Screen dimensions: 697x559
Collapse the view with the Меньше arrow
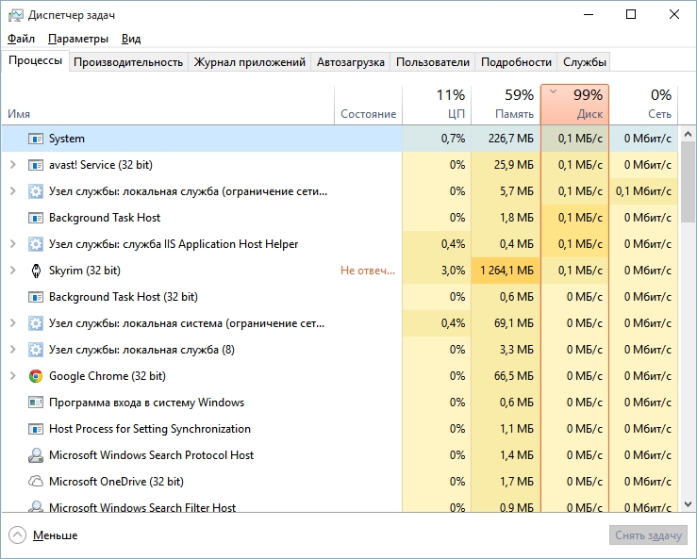click(x=17, y=535)
